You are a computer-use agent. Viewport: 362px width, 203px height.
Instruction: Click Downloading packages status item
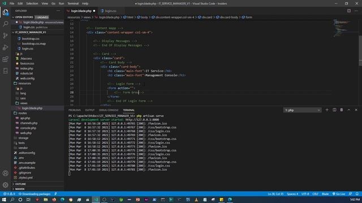[35, 194]
